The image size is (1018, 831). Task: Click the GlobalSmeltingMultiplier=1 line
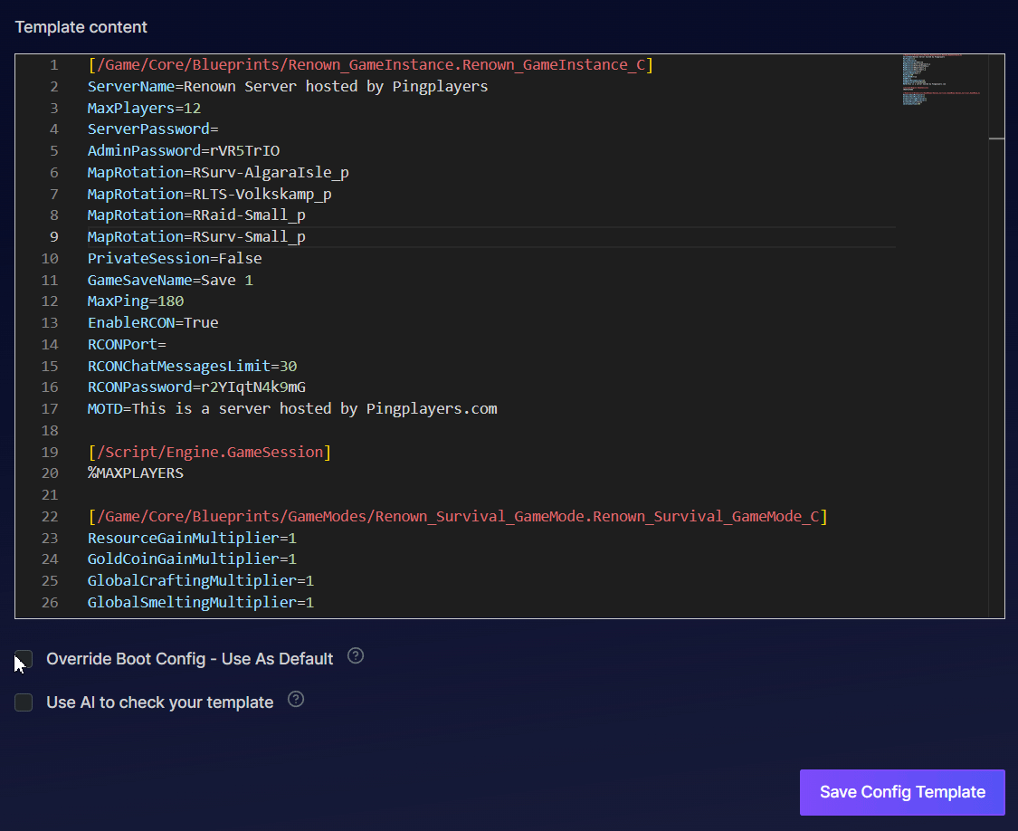(200, 603)
